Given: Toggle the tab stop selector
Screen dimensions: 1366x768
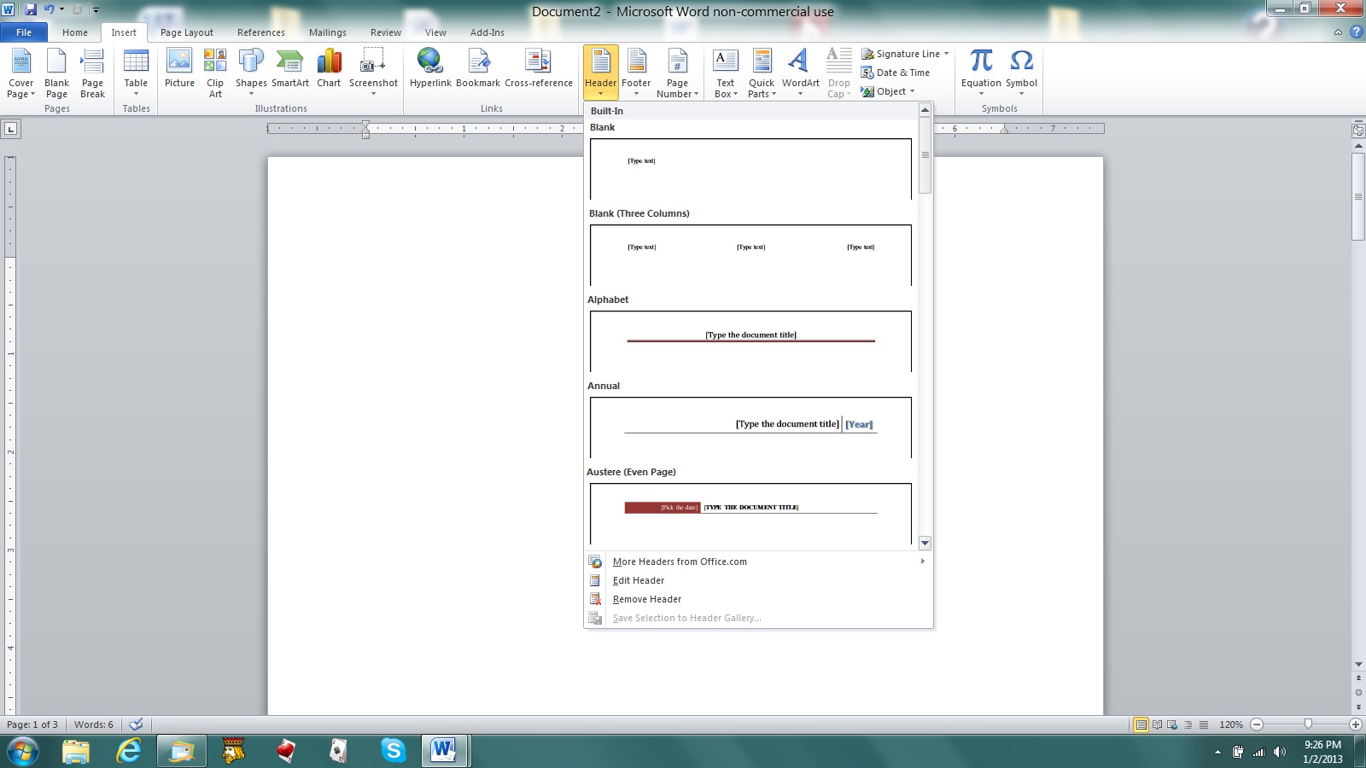Looking at the screenshot, I should (11, 129).
